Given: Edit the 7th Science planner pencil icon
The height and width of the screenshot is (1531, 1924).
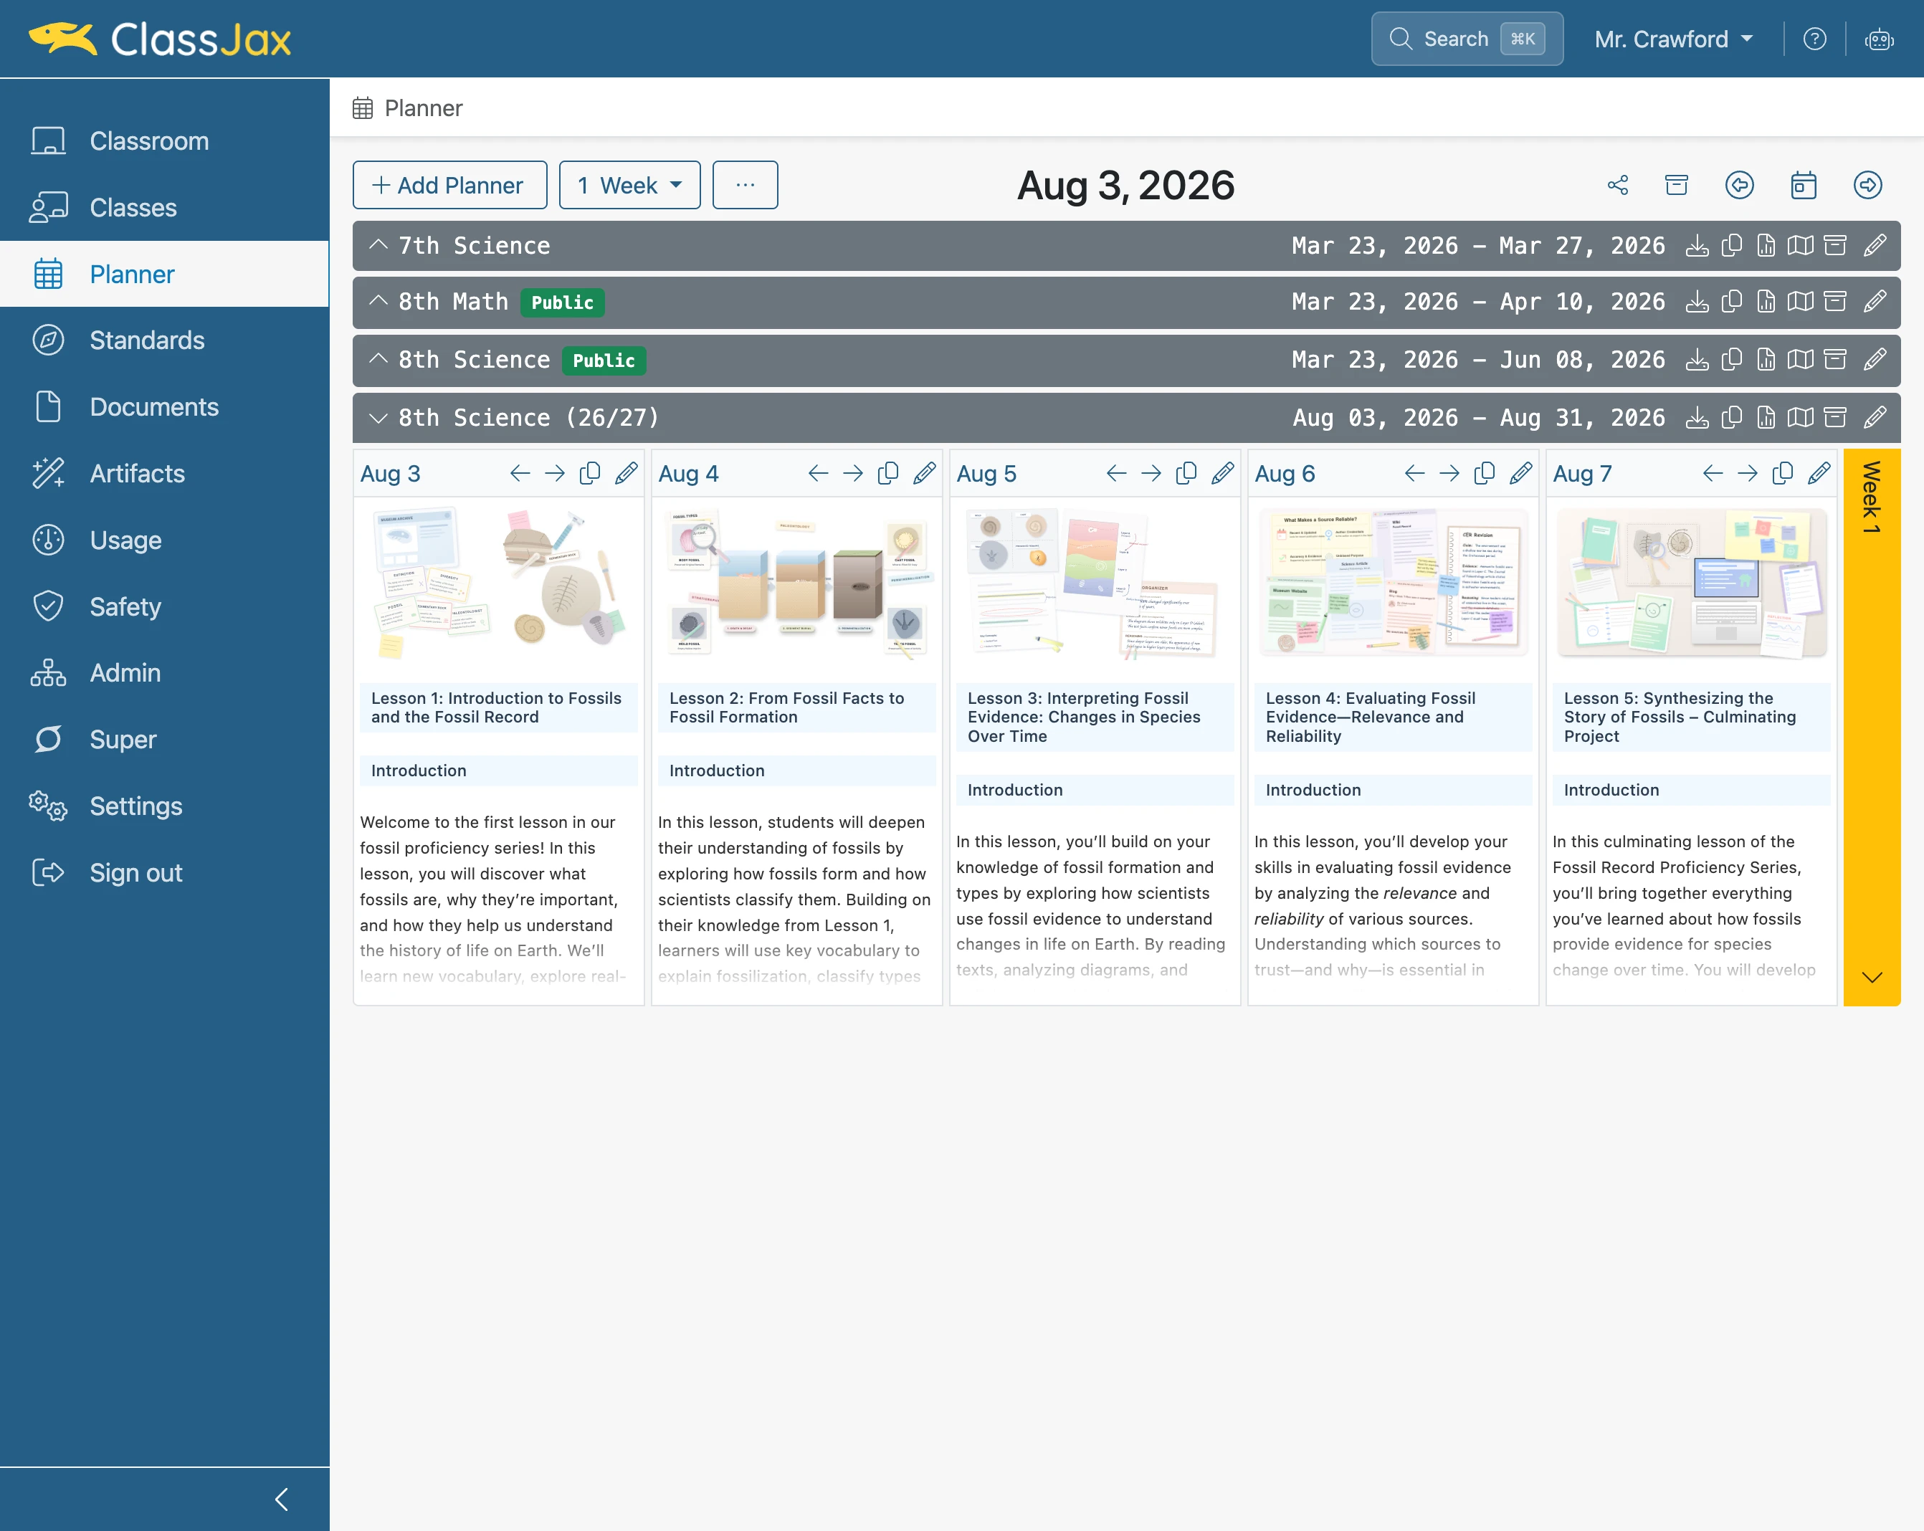Looking at the screenshot, I should tap(1875, 245).
